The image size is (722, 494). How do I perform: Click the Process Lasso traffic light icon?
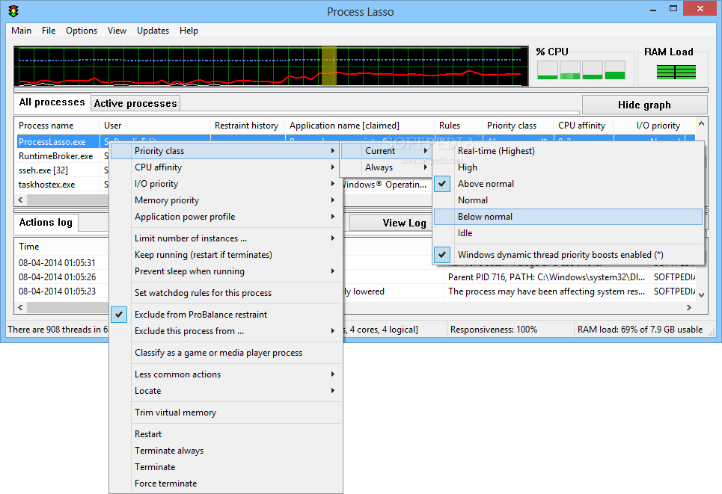tap(13, 11)
